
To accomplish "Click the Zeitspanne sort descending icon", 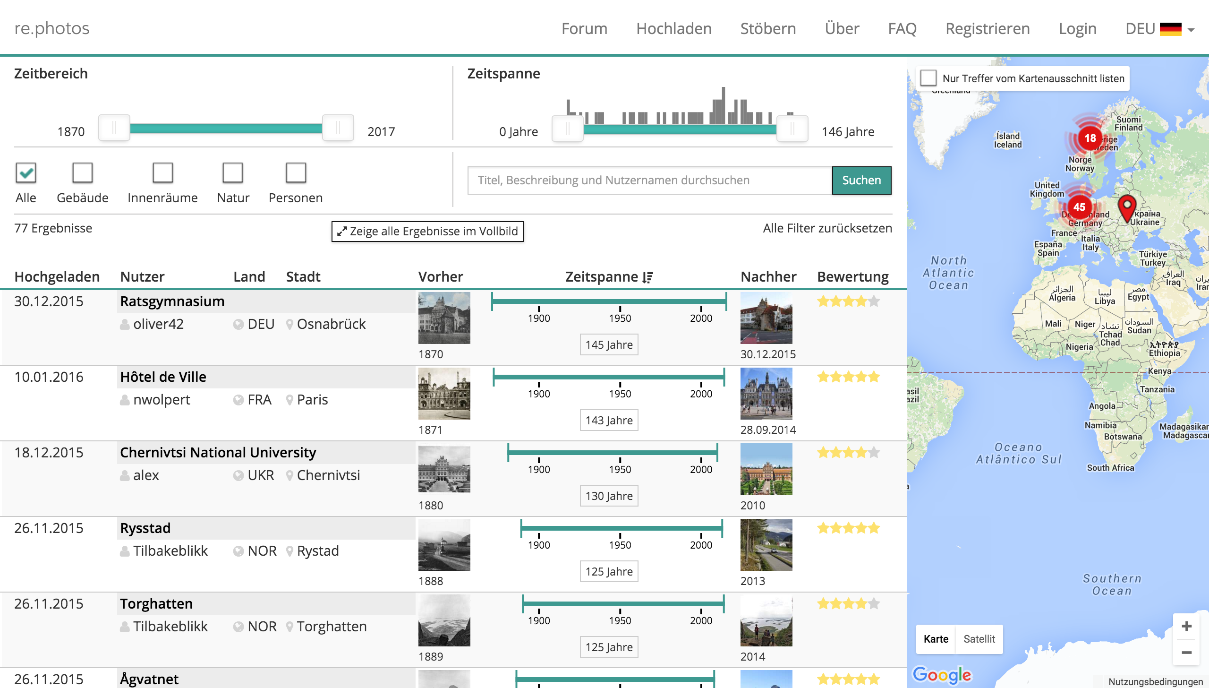I will (x=647, y=277).
